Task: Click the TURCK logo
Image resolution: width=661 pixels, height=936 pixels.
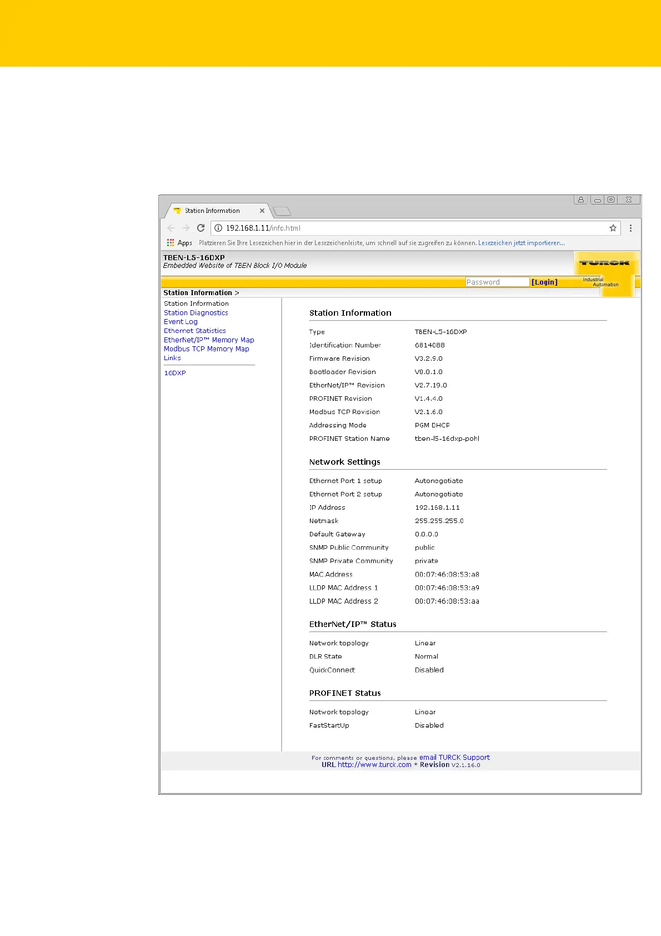Action: pos(604,263)
